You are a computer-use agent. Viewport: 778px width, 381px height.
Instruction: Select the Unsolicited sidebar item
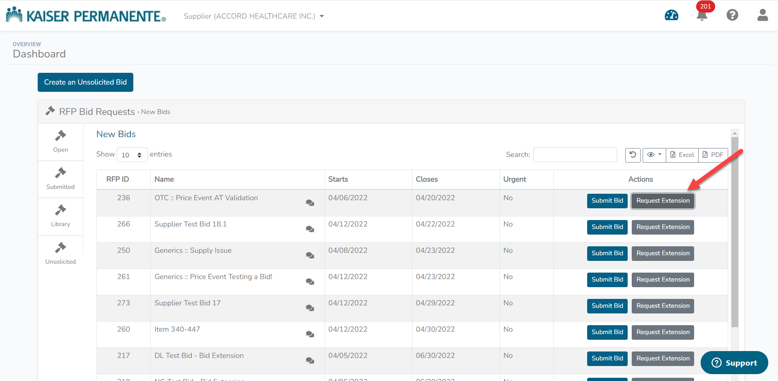[60, 253]
